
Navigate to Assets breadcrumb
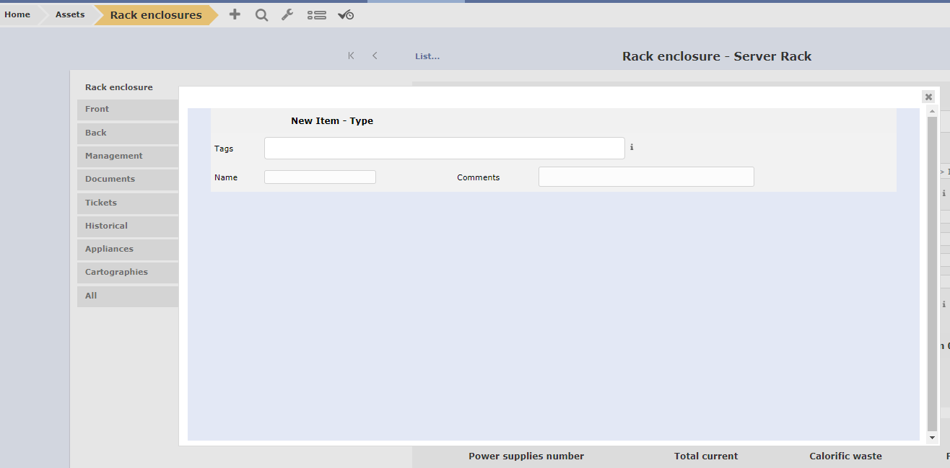pyautogui.click(x=70, y=14)
